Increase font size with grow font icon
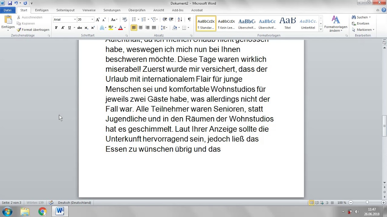Viewport: 387px width, 217px height. tap(98, 20)
